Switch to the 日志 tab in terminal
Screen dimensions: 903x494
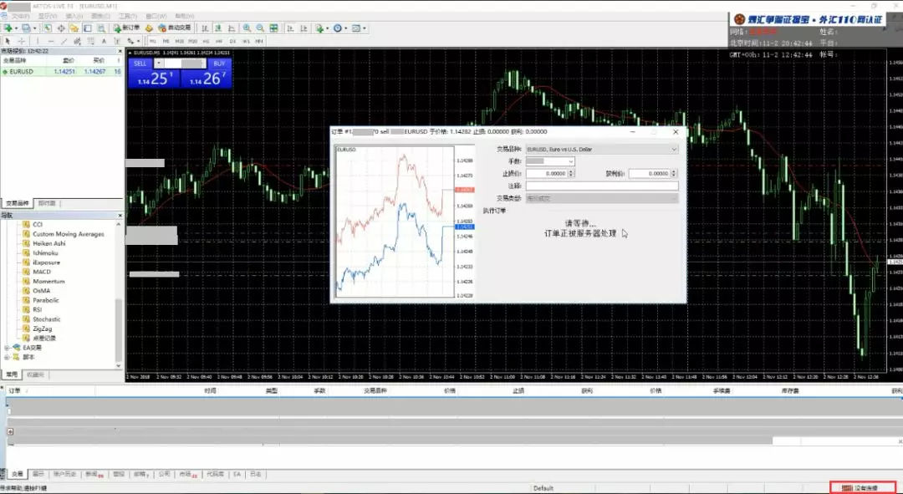(255, 474)
